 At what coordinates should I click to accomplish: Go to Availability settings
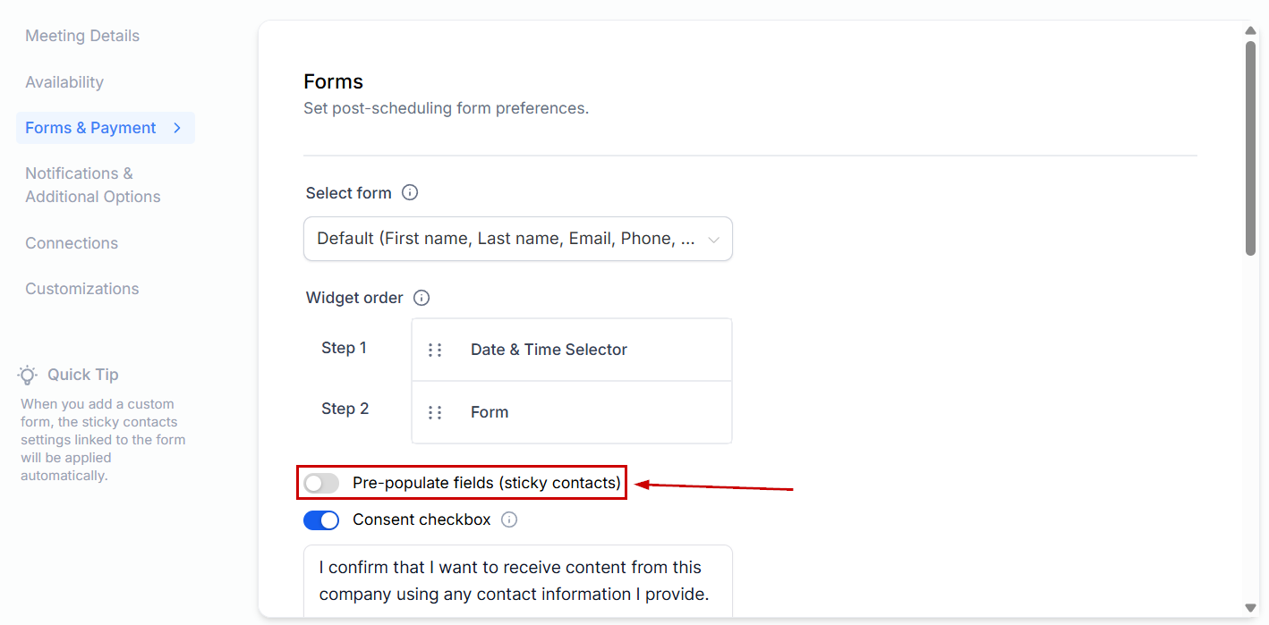64,82
